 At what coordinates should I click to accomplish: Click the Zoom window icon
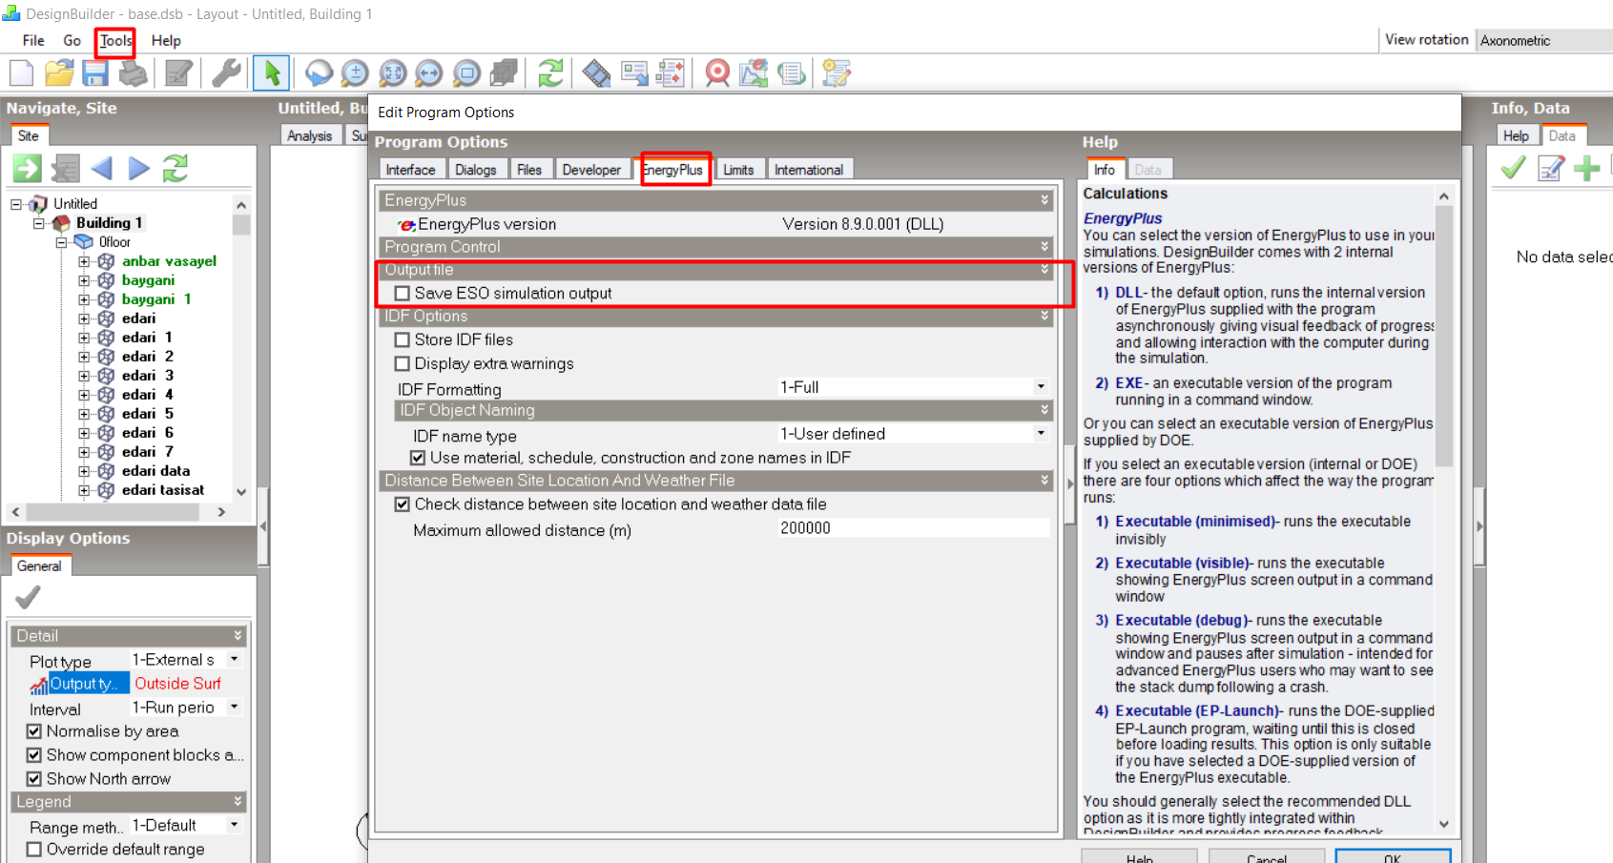tap(466, 73)
